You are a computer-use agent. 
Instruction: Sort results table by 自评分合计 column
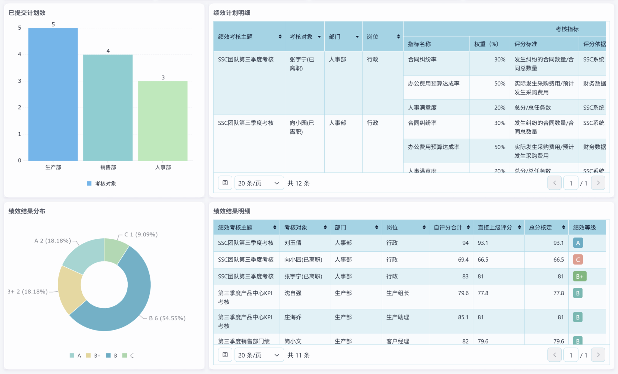[x=468, y=228]
